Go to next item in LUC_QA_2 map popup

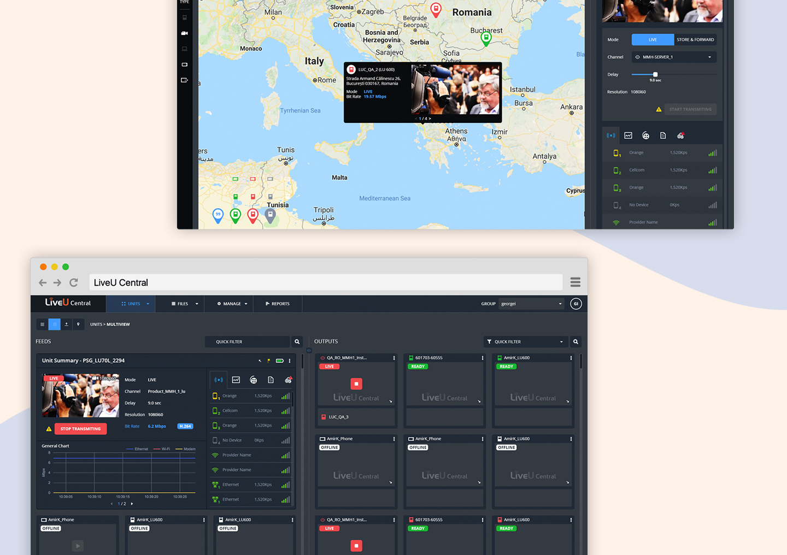point(430,119)
